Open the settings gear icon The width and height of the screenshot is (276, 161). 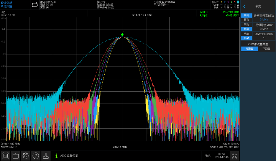point(26,156)
